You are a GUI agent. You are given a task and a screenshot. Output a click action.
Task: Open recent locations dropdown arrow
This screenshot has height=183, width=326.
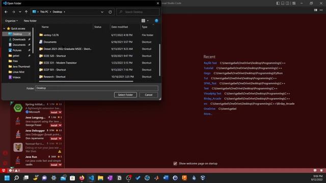[x=20, y=12]
